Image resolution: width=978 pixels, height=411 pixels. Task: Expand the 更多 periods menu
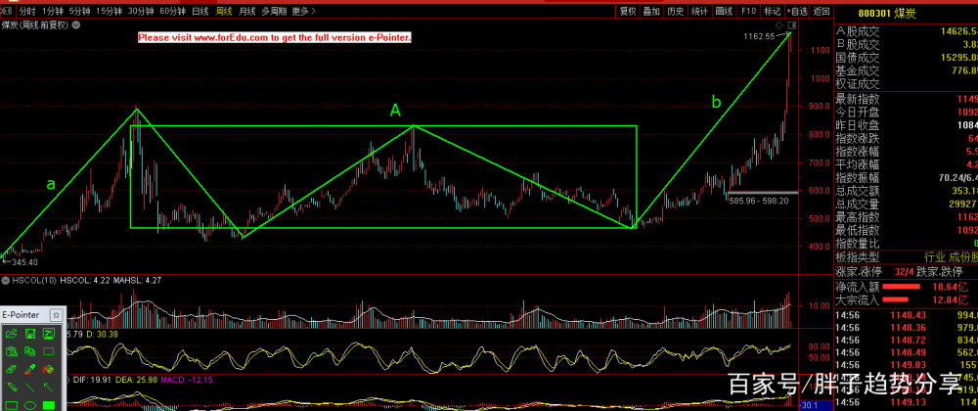301,11
